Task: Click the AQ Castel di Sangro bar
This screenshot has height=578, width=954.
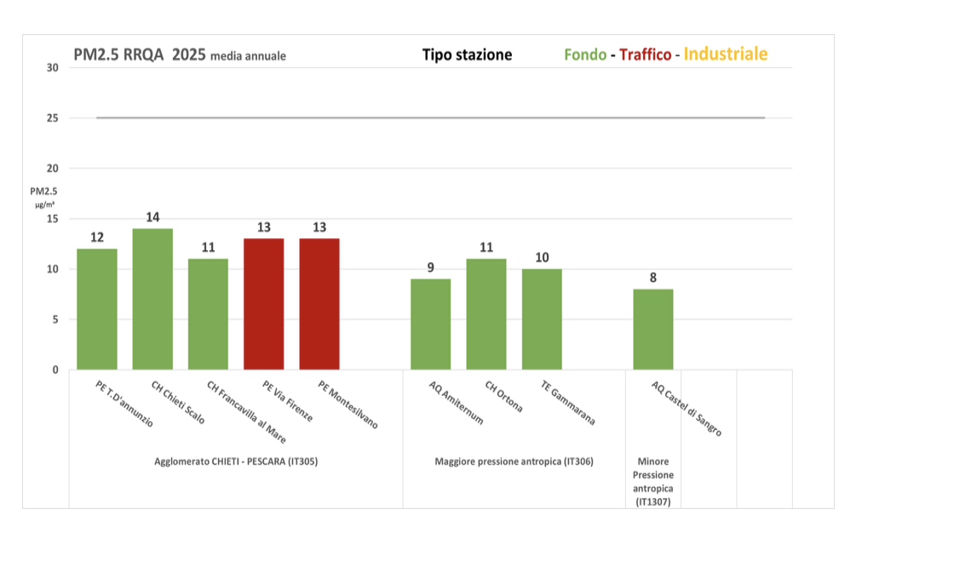Action: (x=653, y=329)
